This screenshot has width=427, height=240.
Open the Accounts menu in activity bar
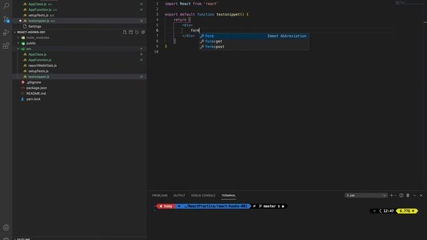click(6, 227)
